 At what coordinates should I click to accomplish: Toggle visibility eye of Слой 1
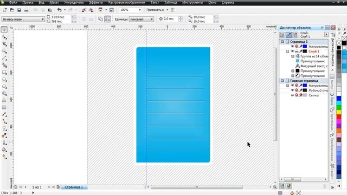[x=292, y=51]
